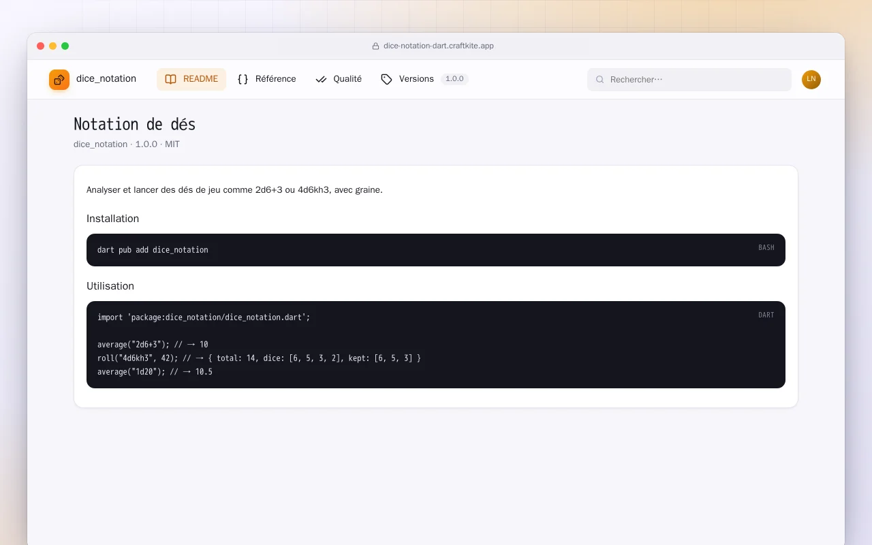The height and width of the screenshot is (545, 872).
Task: Click the Notation de dés heading
Action: [135, 125]
